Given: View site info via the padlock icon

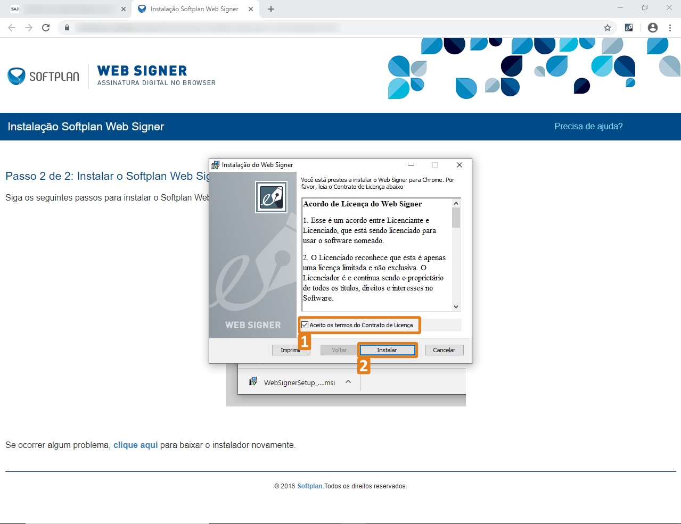Looking at the screenshot, I should pyautogui.click(x=67, y=28).
